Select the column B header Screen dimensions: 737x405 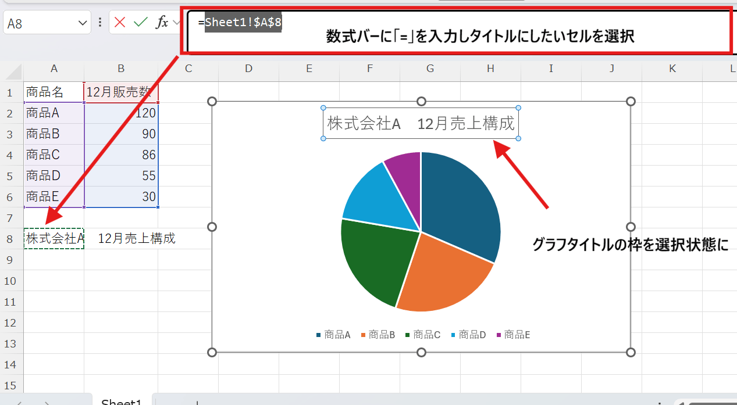coord(120,69)
